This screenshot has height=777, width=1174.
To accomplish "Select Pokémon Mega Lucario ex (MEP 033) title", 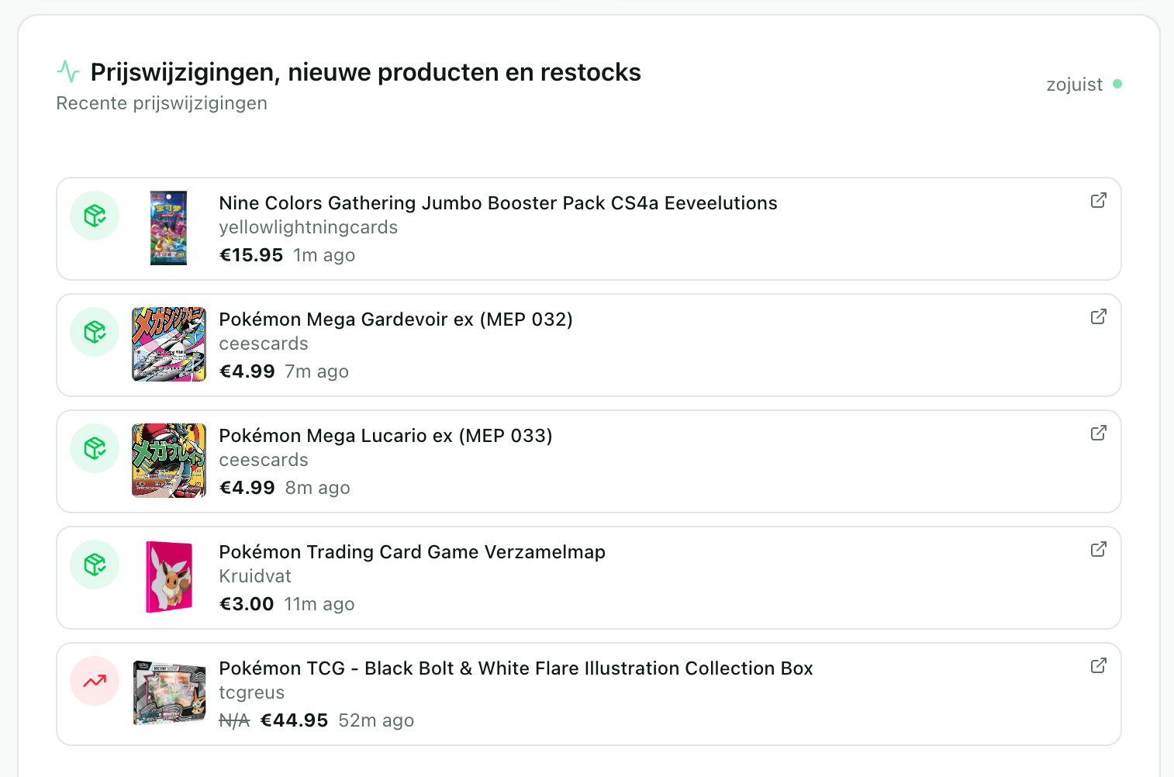I will click(x=385, y=436).
